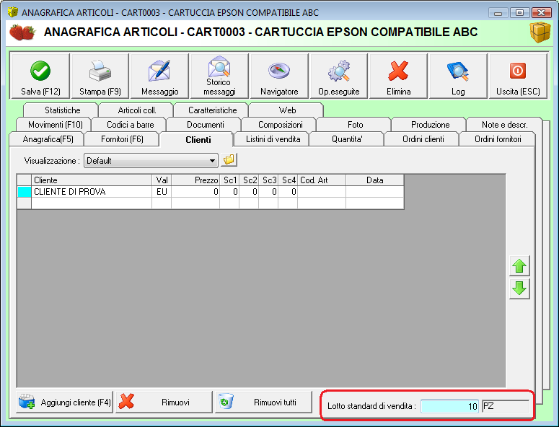Screen dimensions: 559x427
Task: Open Op.eseguite gears icon
Action: pyautogui.click(x=339, y=76)
